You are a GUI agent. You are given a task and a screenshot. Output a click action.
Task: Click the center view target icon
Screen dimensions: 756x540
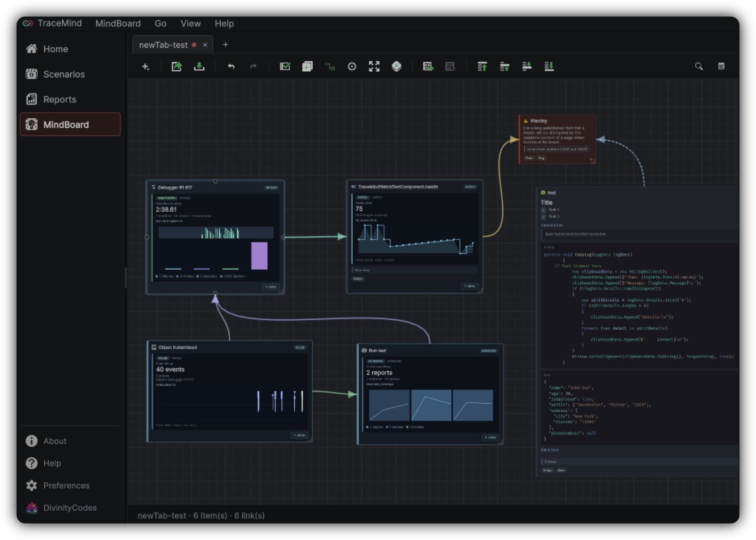click(x=352, y=66)
